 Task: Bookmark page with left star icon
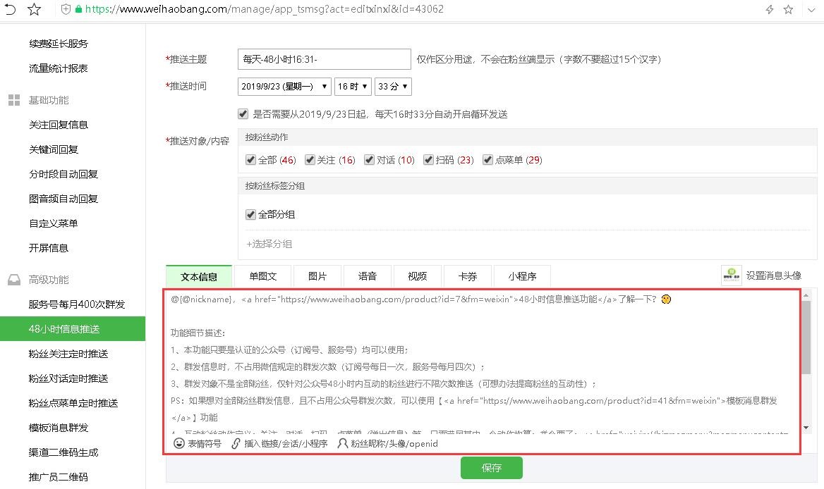(x=34, y=9)
